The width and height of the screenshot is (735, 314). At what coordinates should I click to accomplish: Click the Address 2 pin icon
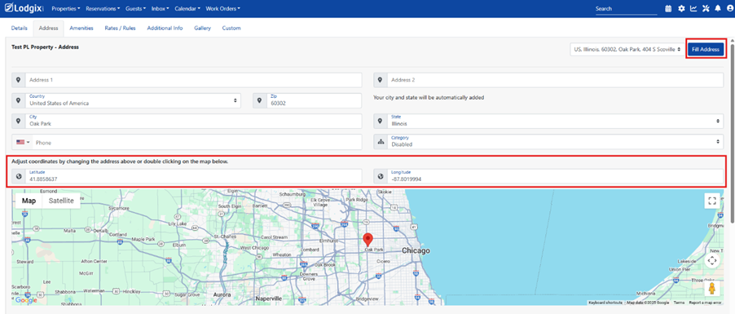(381, 80)
